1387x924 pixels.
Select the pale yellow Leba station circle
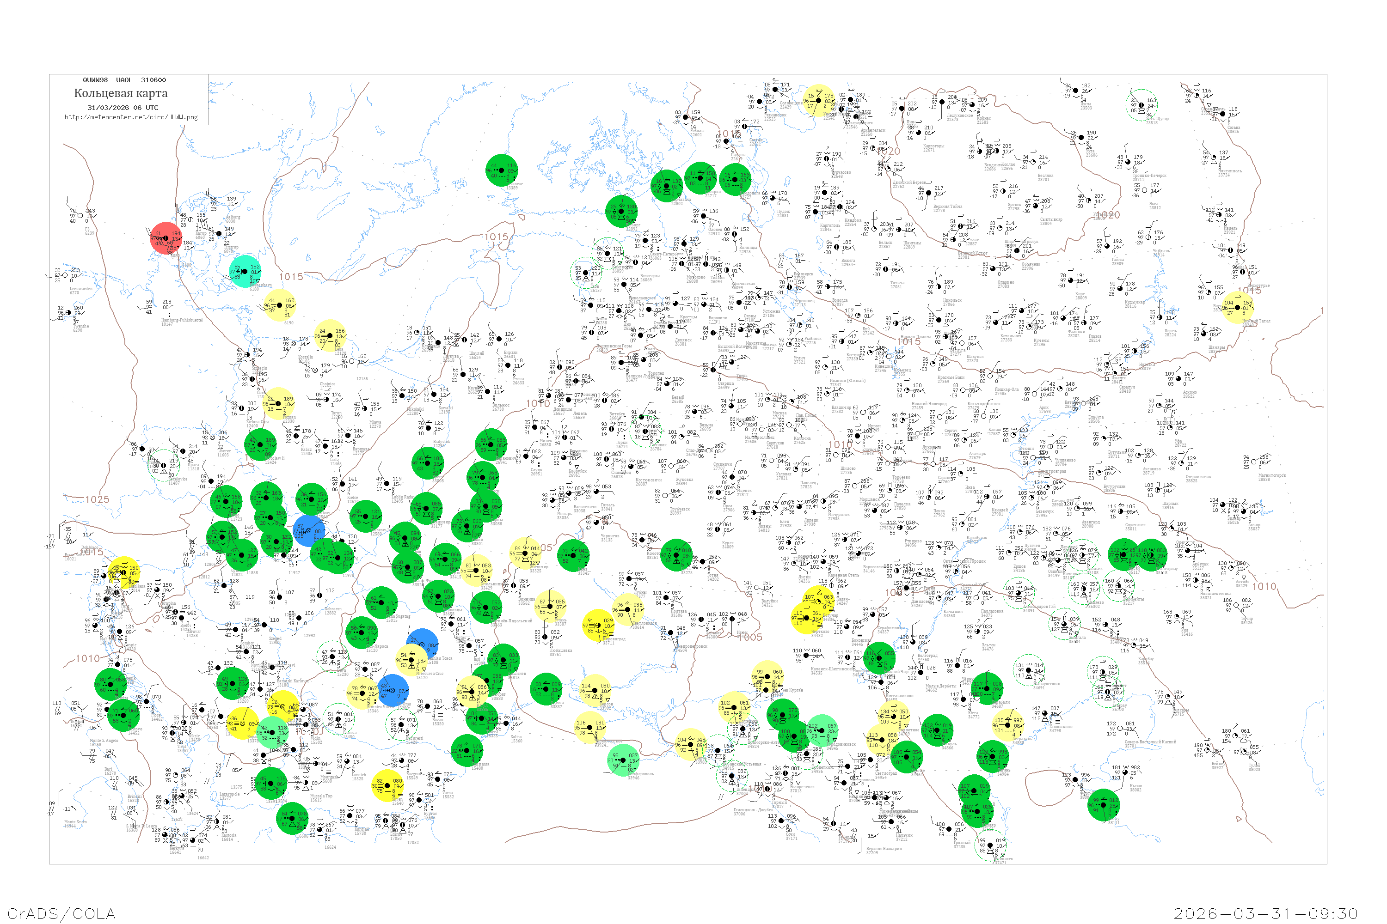coord(330,336)
